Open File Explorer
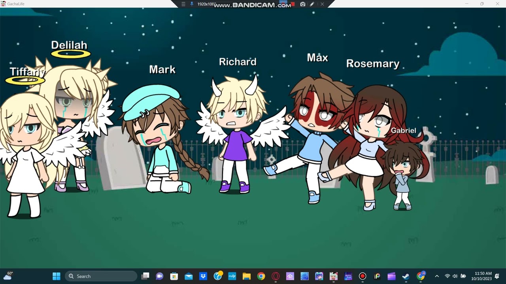506x284 pixels. tap(247, 276)
